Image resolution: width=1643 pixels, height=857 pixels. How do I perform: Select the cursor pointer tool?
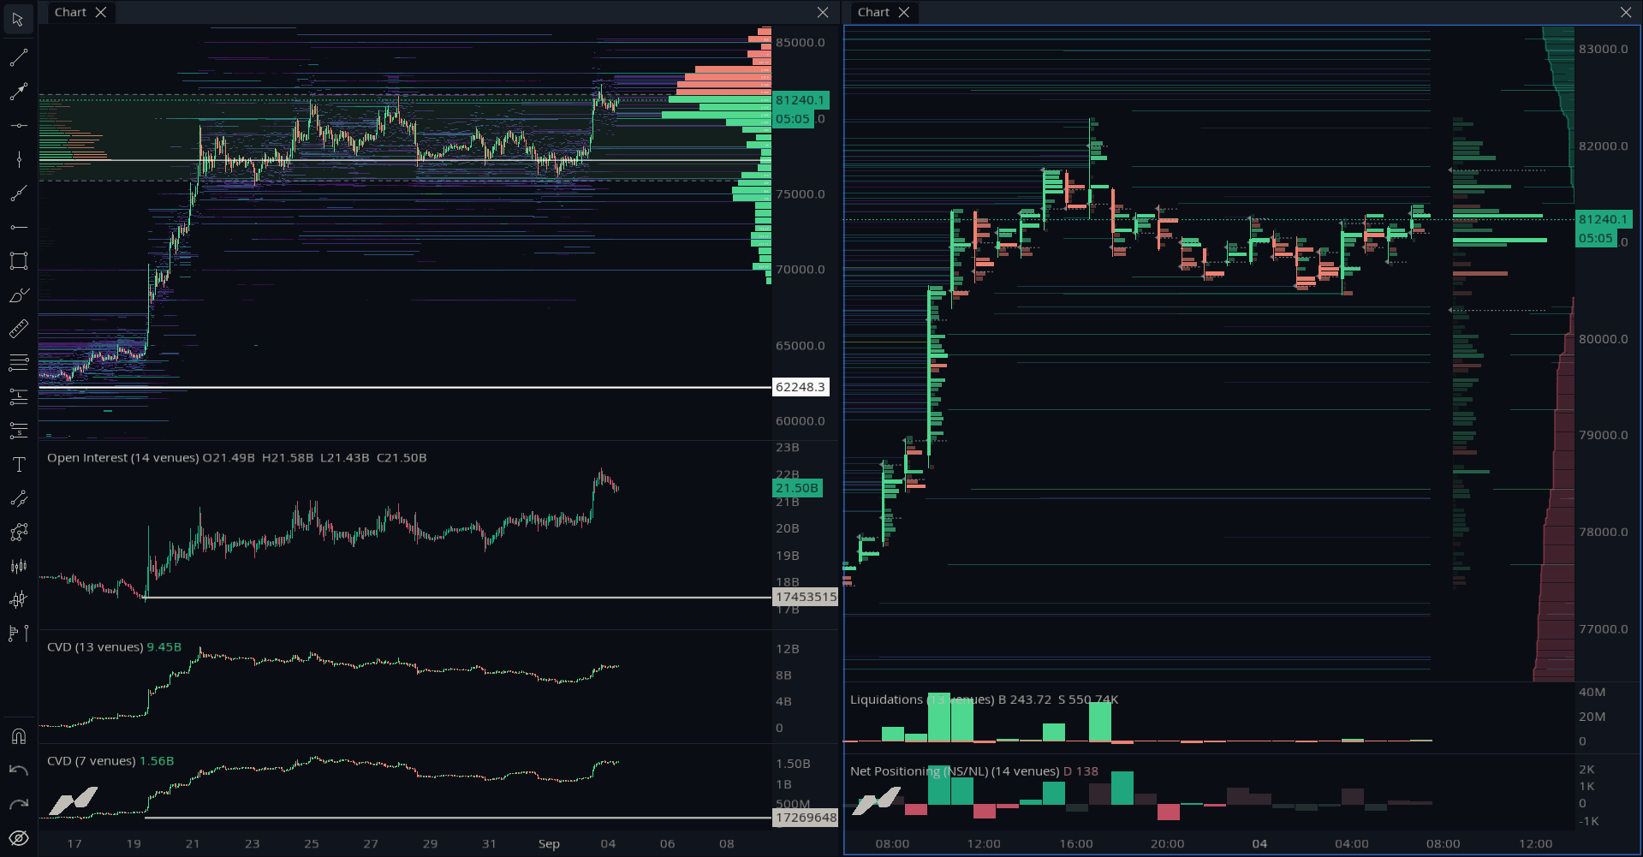point(18,19)
